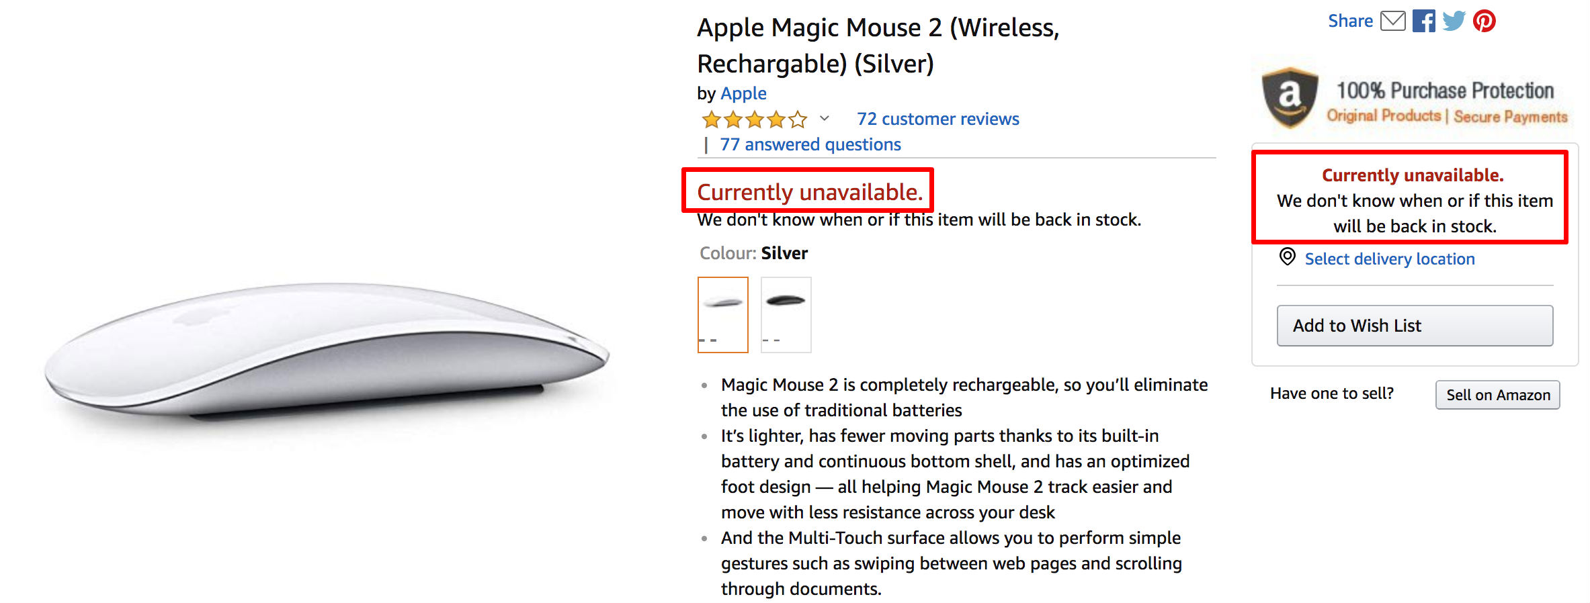This screenshot has height=603, width=1590.
Task: Share the product on Twitter
Action: [1453, 21]
